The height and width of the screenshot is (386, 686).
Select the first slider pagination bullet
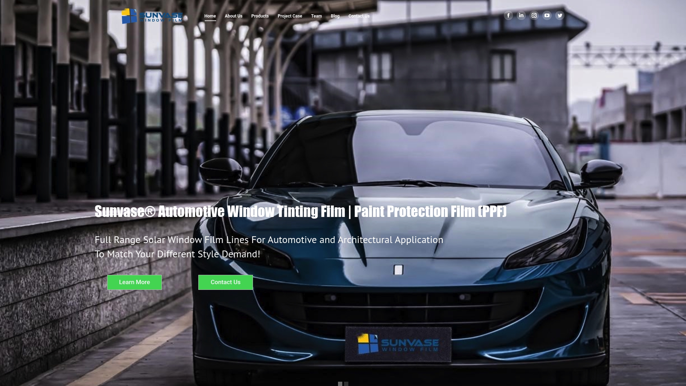(340, 384)
